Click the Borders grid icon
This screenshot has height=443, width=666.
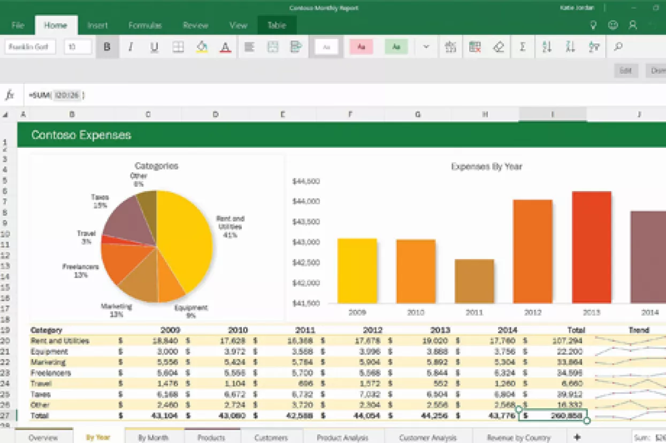point(178,47)
